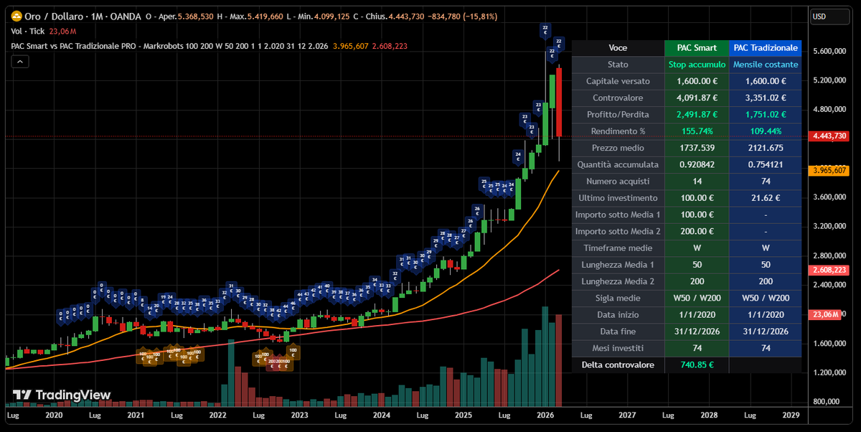Click the Data fine row label
861x432 pixels.
pyautogui.click(x=618, y=331)
